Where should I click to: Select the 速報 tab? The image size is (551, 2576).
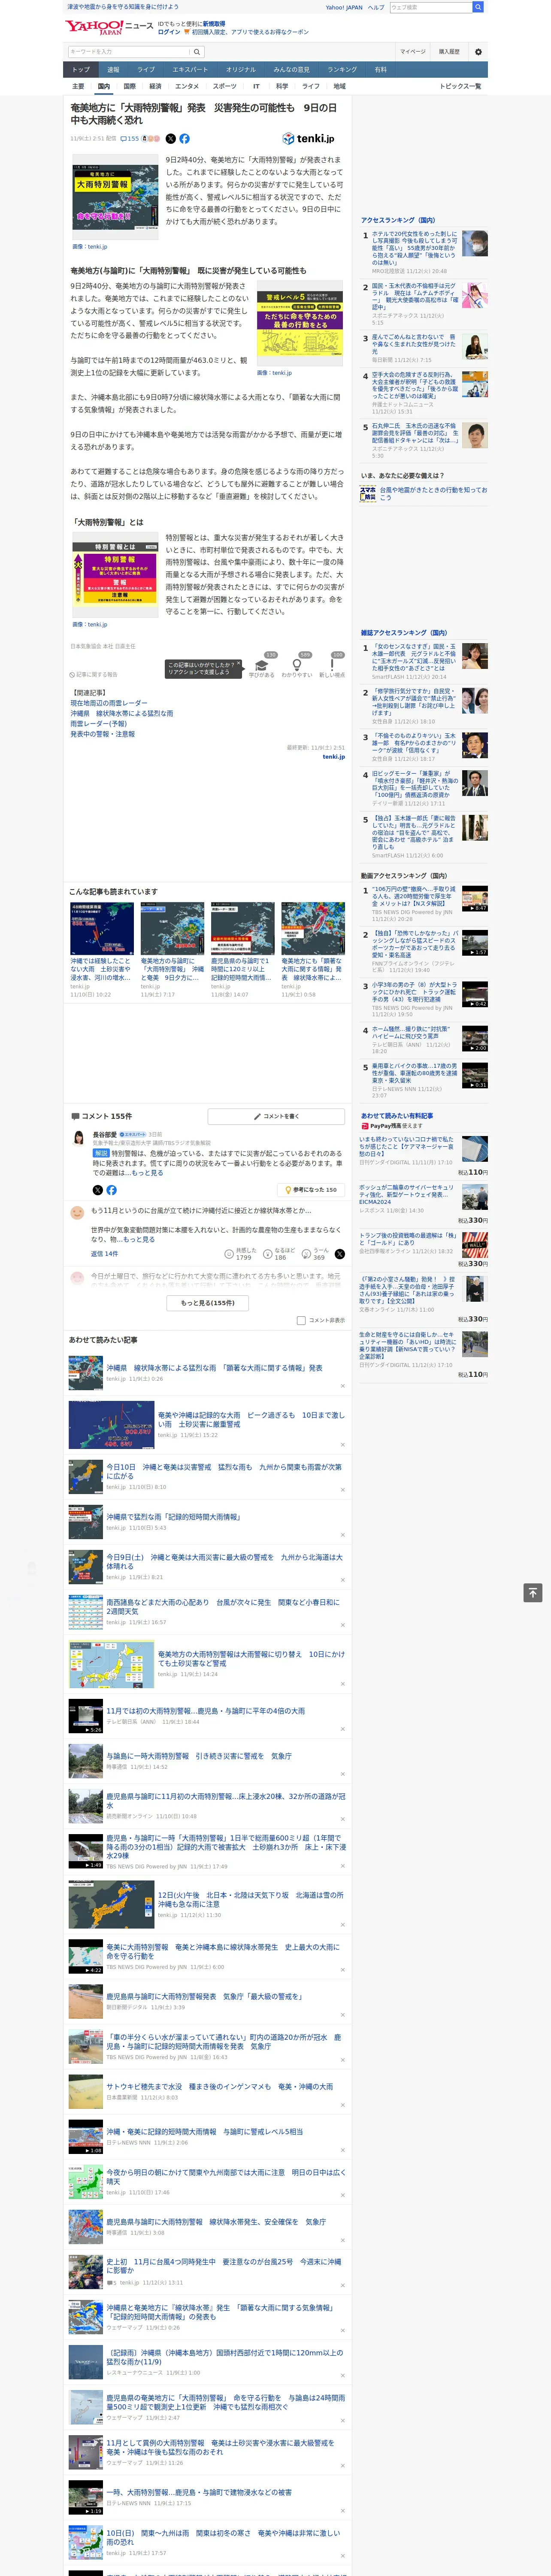tap(113, 70)
